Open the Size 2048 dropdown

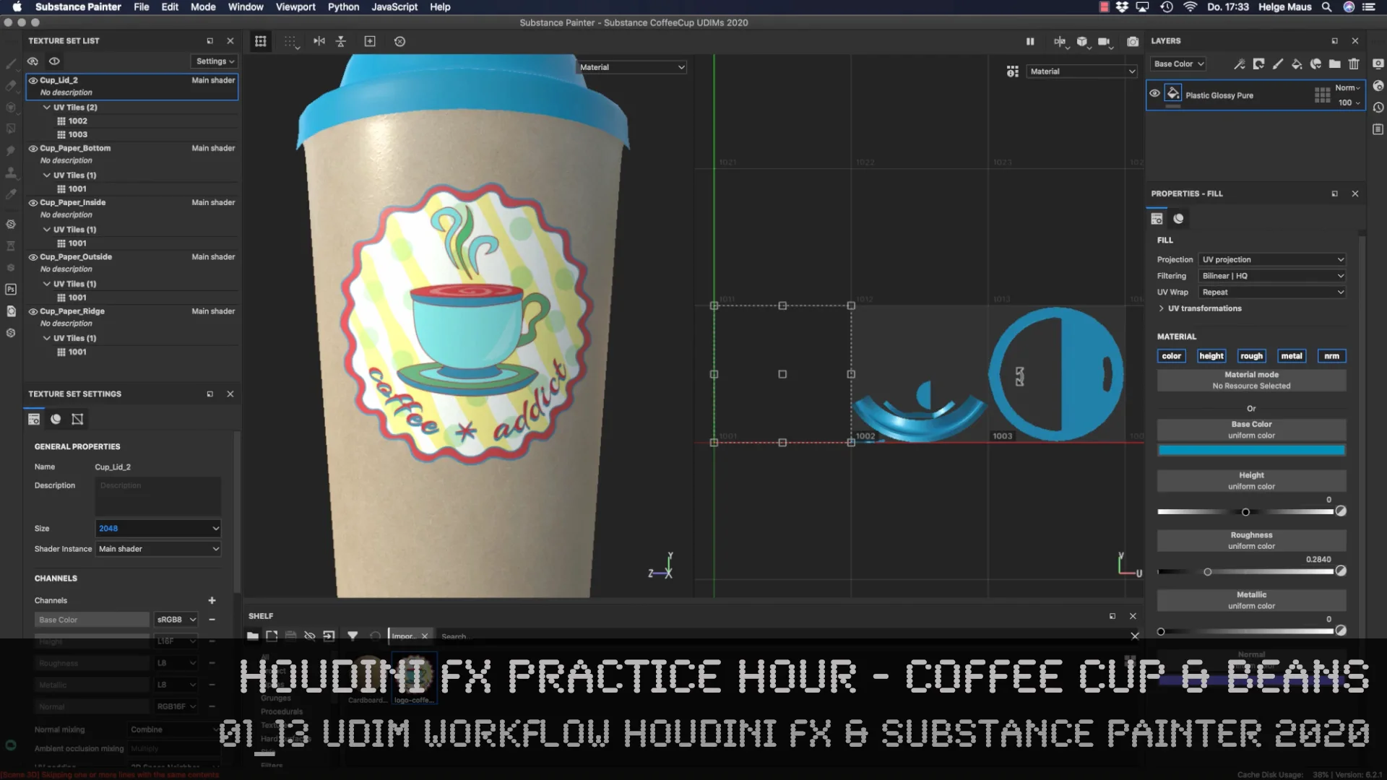[x=157, y=528]
